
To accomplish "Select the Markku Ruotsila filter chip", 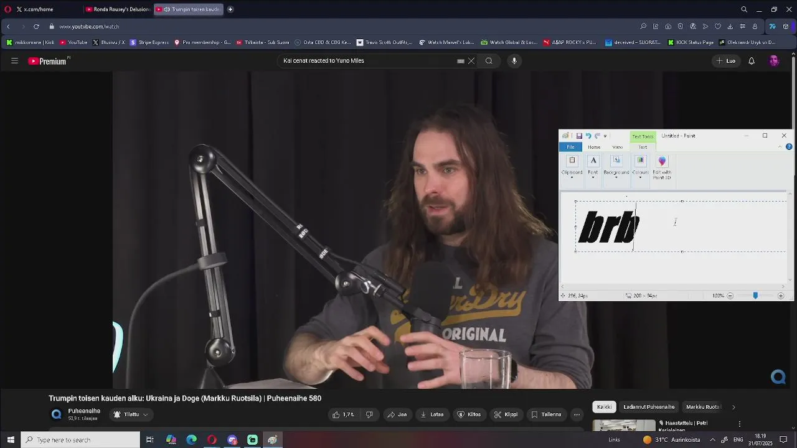I will [702, 407].
